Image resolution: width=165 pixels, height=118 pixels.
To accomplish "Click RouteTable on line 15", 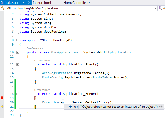I will coord(102,77).
